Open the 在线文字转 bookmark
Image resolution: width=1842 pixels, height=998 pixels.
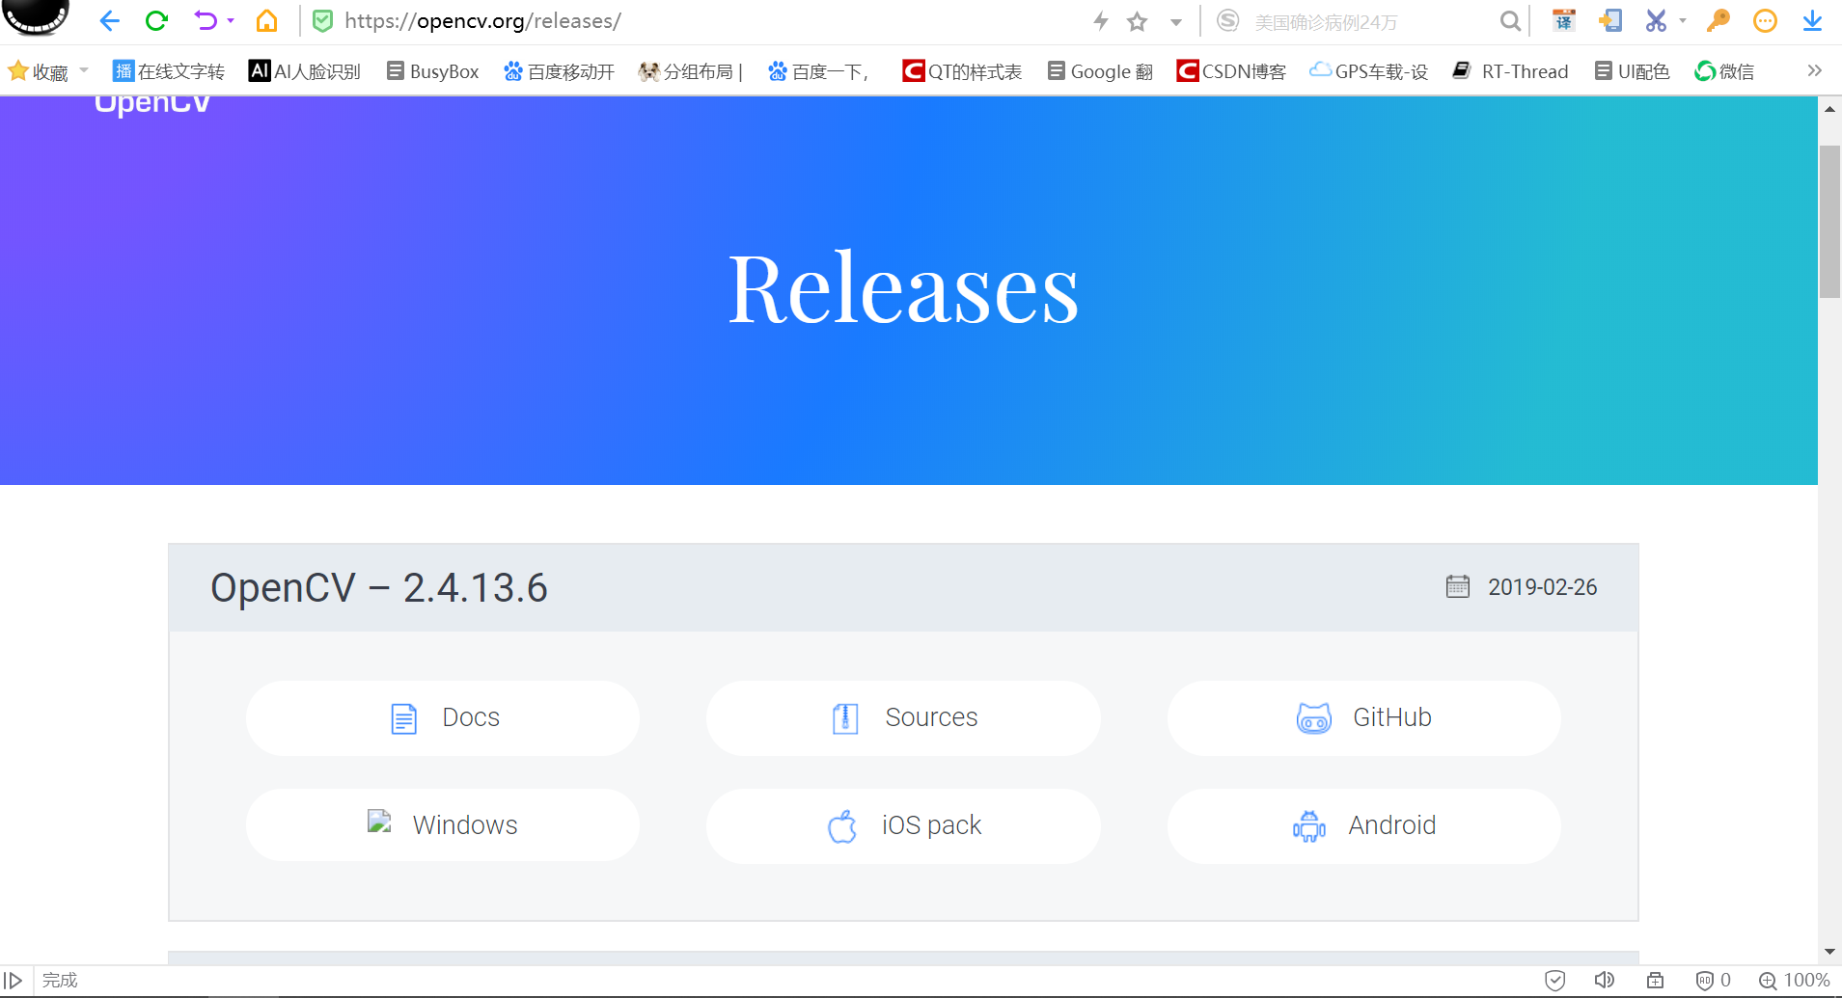click(169, 71)
